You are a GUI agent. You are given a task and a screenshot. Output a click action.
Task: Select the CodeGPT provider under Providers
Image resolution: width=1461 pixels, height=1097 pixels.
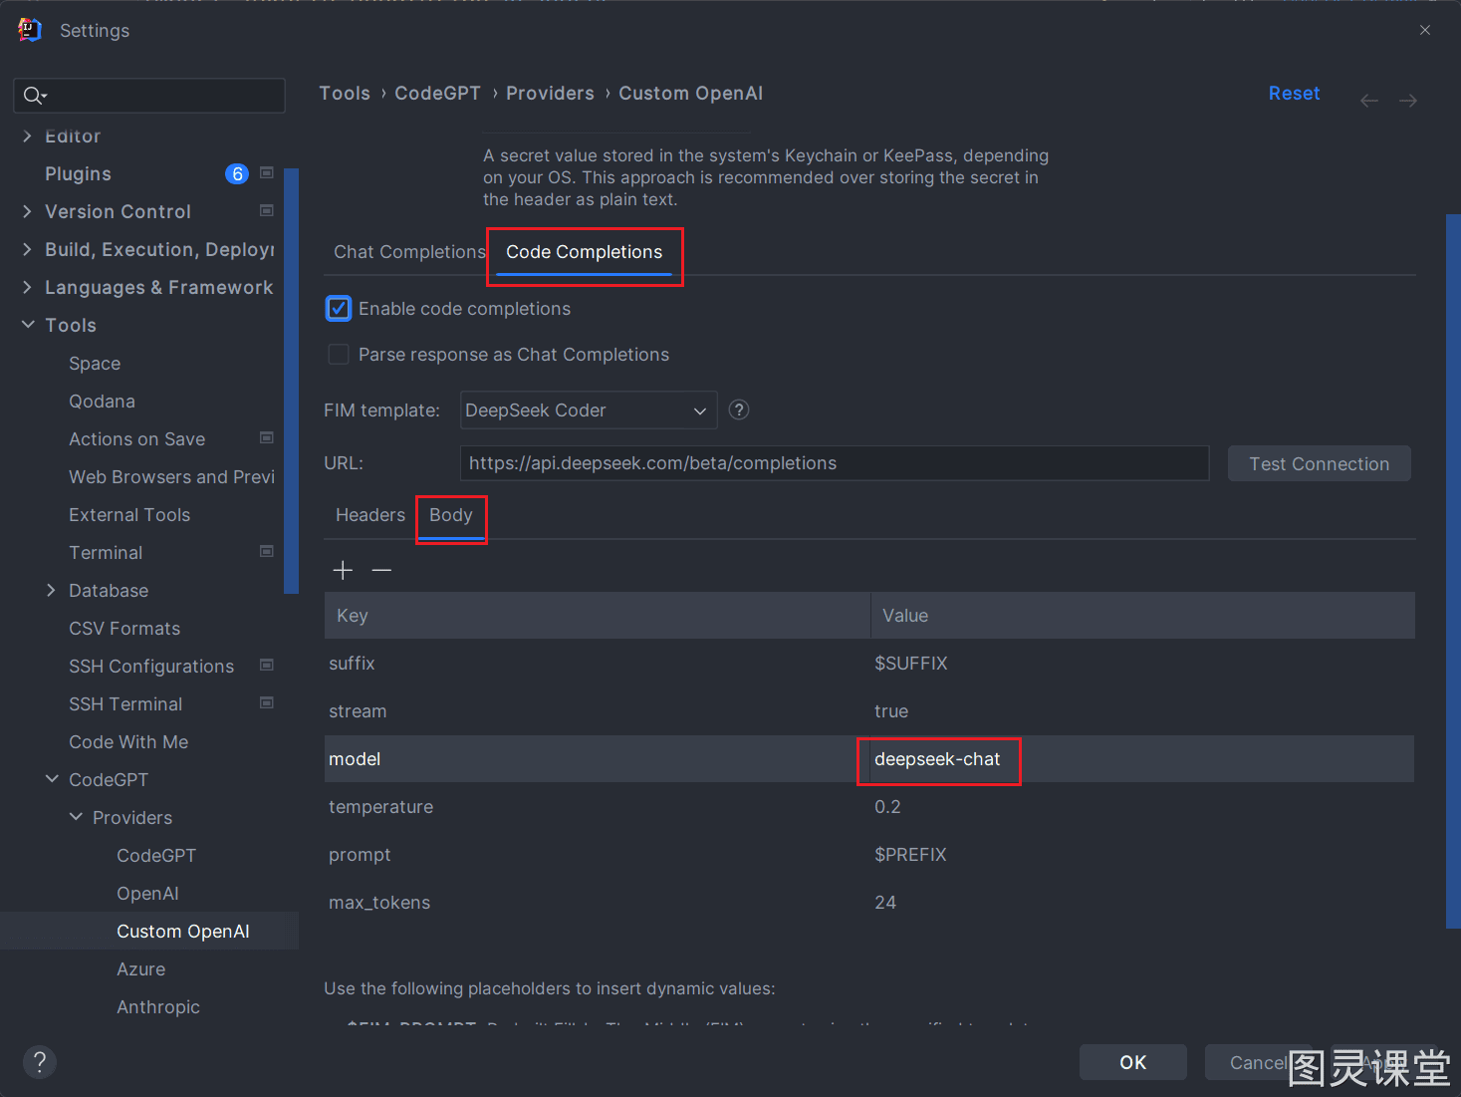pyautogui.click(x=156, y=856)
